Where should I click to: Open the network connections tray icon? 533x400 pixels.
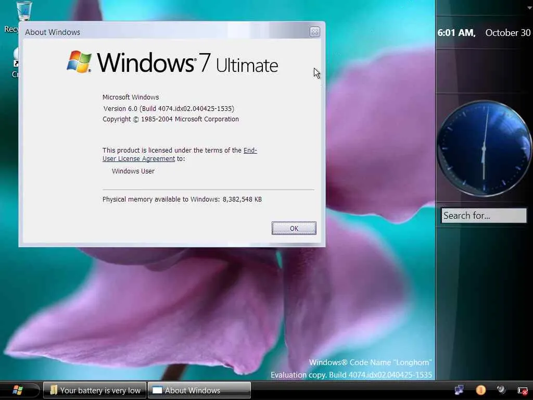[459, 390]
